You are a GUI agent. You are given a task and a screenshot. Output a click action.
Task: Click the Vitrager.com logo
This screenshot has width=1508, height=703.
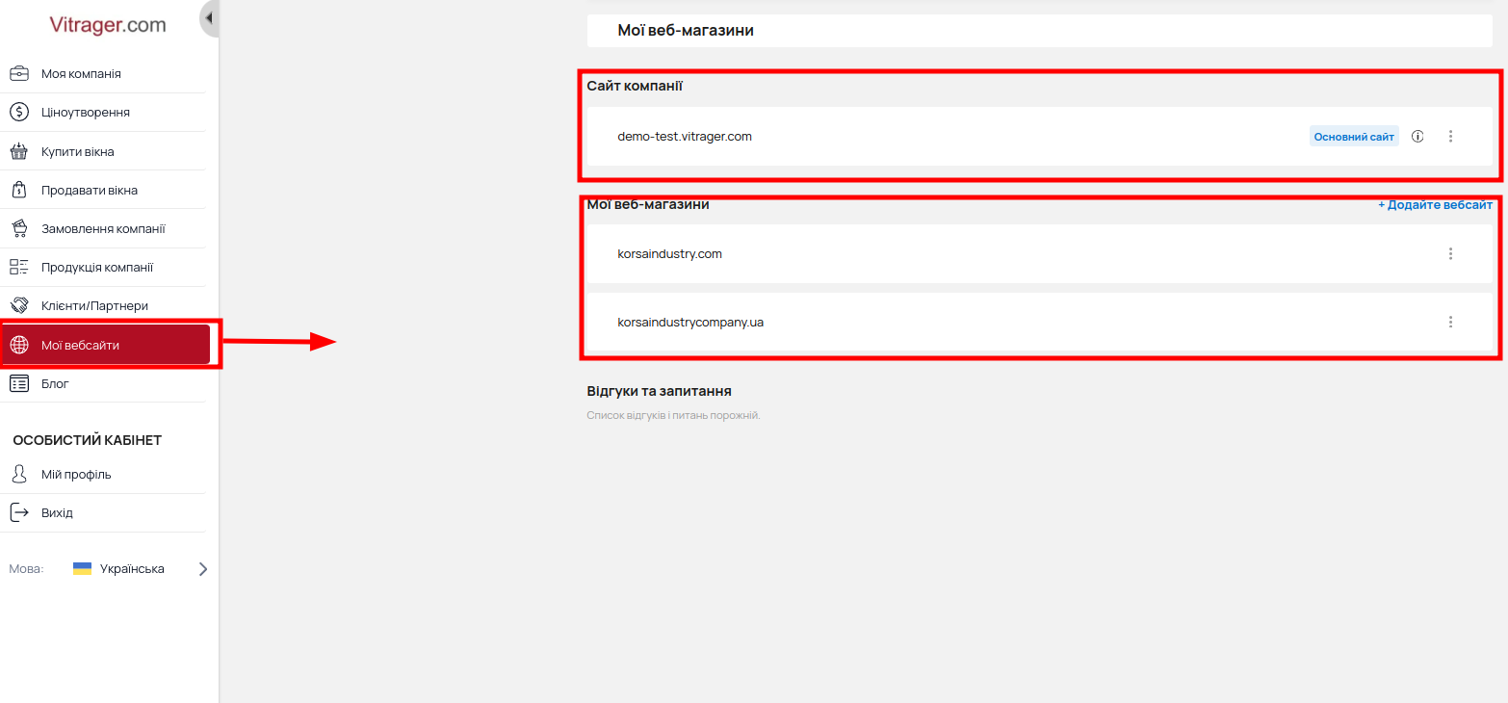coord(108,25)
